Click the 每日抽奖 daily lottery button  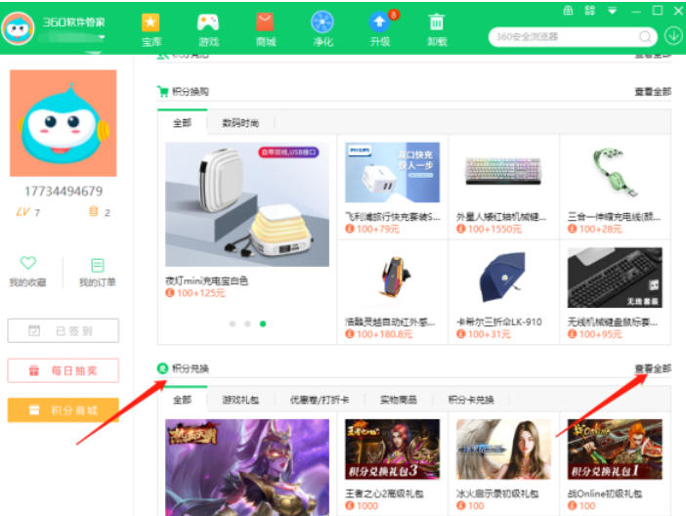(x=63, y=370)
